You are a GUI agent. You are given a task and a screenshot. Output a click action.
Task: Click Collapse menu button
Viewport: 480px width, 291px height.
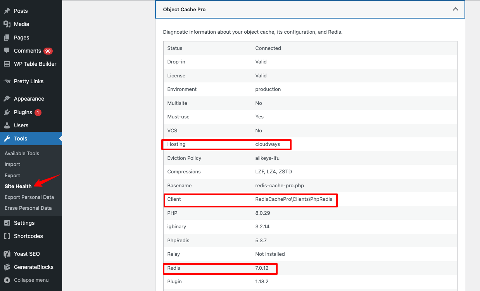coord(31,280)
